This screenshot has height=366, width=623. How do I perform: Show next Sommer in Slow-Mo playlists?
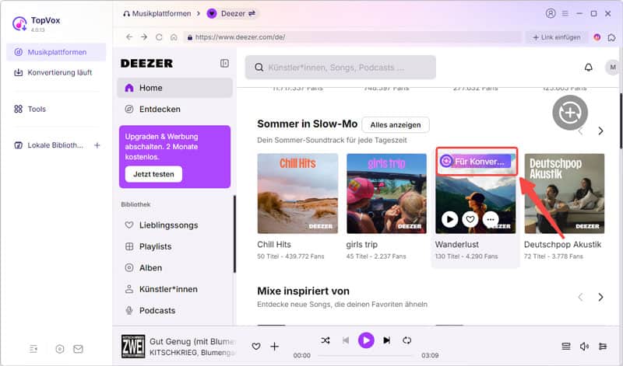(600, 131)
